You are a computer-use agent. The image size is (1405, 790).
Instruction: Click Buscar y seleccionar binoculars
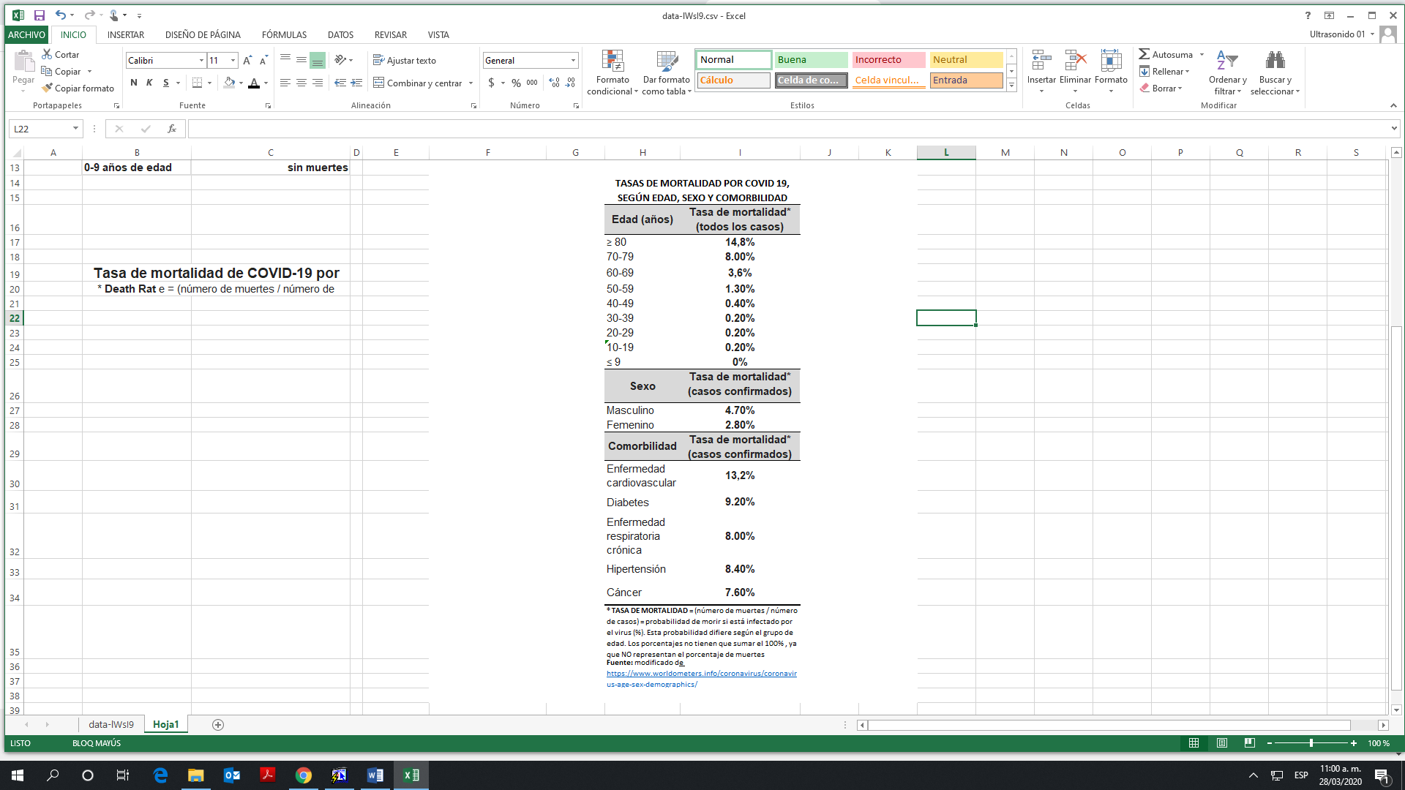click(x=1275, y=72)
